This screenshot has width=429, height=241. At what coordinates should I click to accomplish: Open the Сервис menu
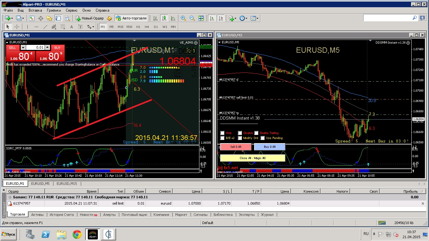[72, 10]
